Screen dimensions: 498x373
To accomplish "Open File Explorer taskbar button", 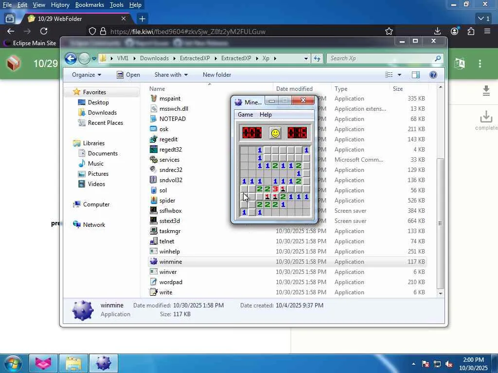I will pyautogui.click(x=74, y=363).
